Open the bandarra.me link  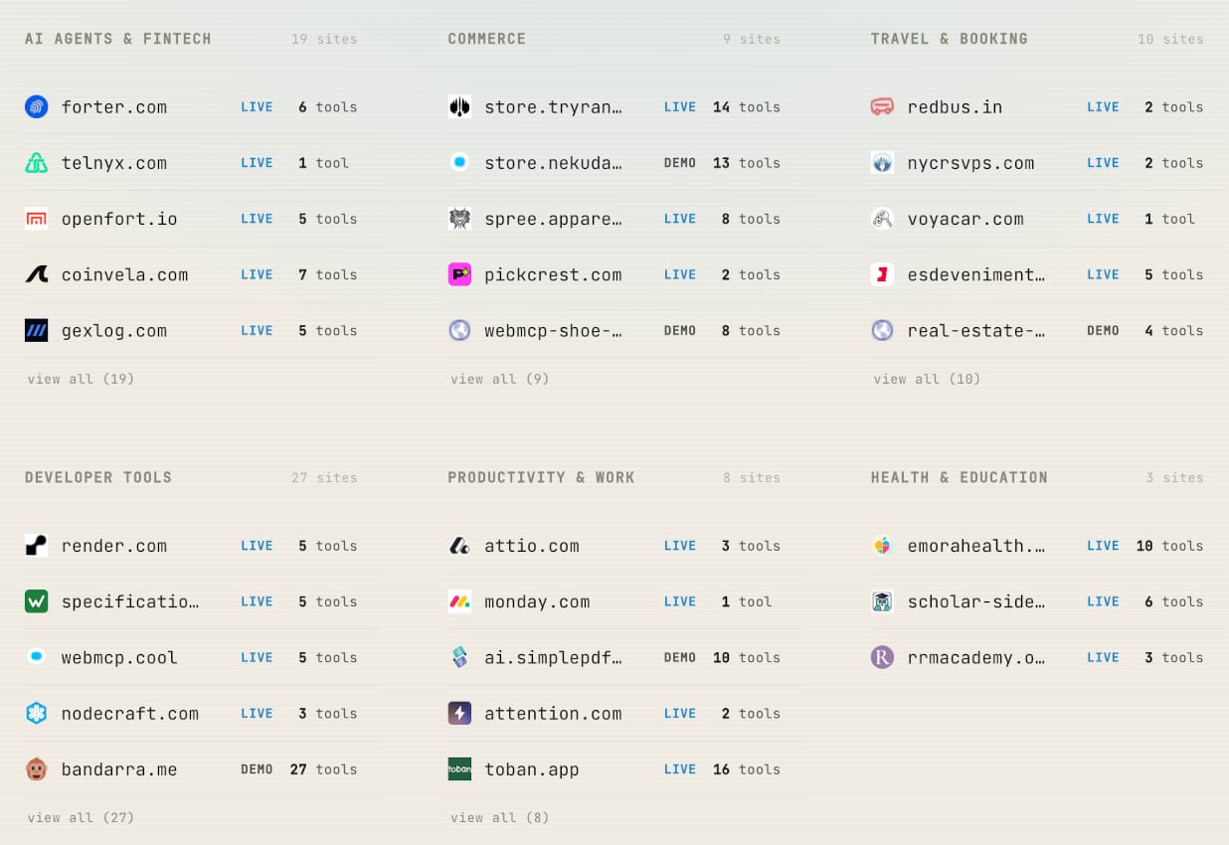pos(119,769)
